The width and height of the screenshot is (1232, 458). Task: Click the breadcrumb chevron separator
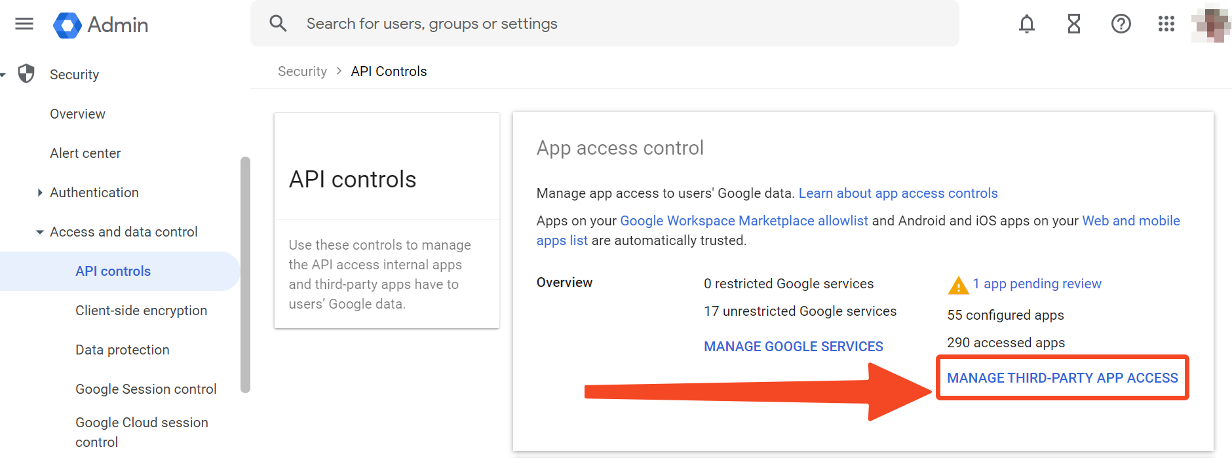coord(339,71)
